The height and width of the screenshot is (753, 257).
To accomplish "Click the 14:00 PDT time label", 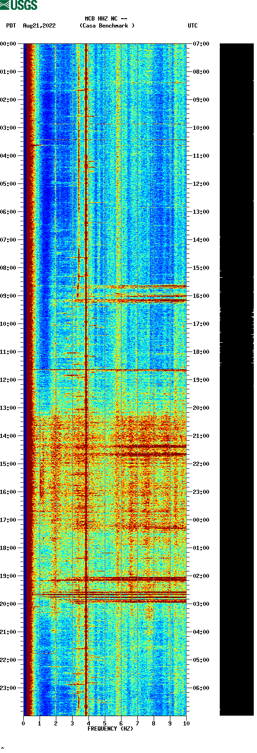I will click(x=8, y=436).
